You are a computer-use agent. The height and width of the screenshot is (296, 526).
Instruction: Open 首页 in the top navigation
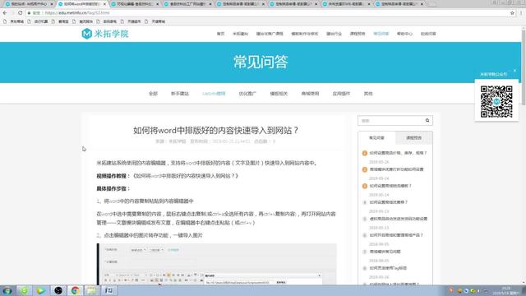(x=220, y=34)
